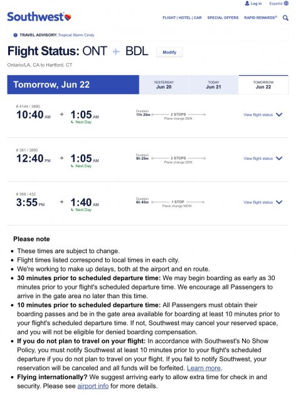Screen dimensions: 296x401
Task: Select the Yesterday Jun 20 tab
Action: pyautogui.click(x=164, y=85)
